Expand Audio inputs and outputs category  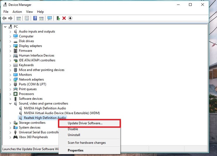(10, 32)
